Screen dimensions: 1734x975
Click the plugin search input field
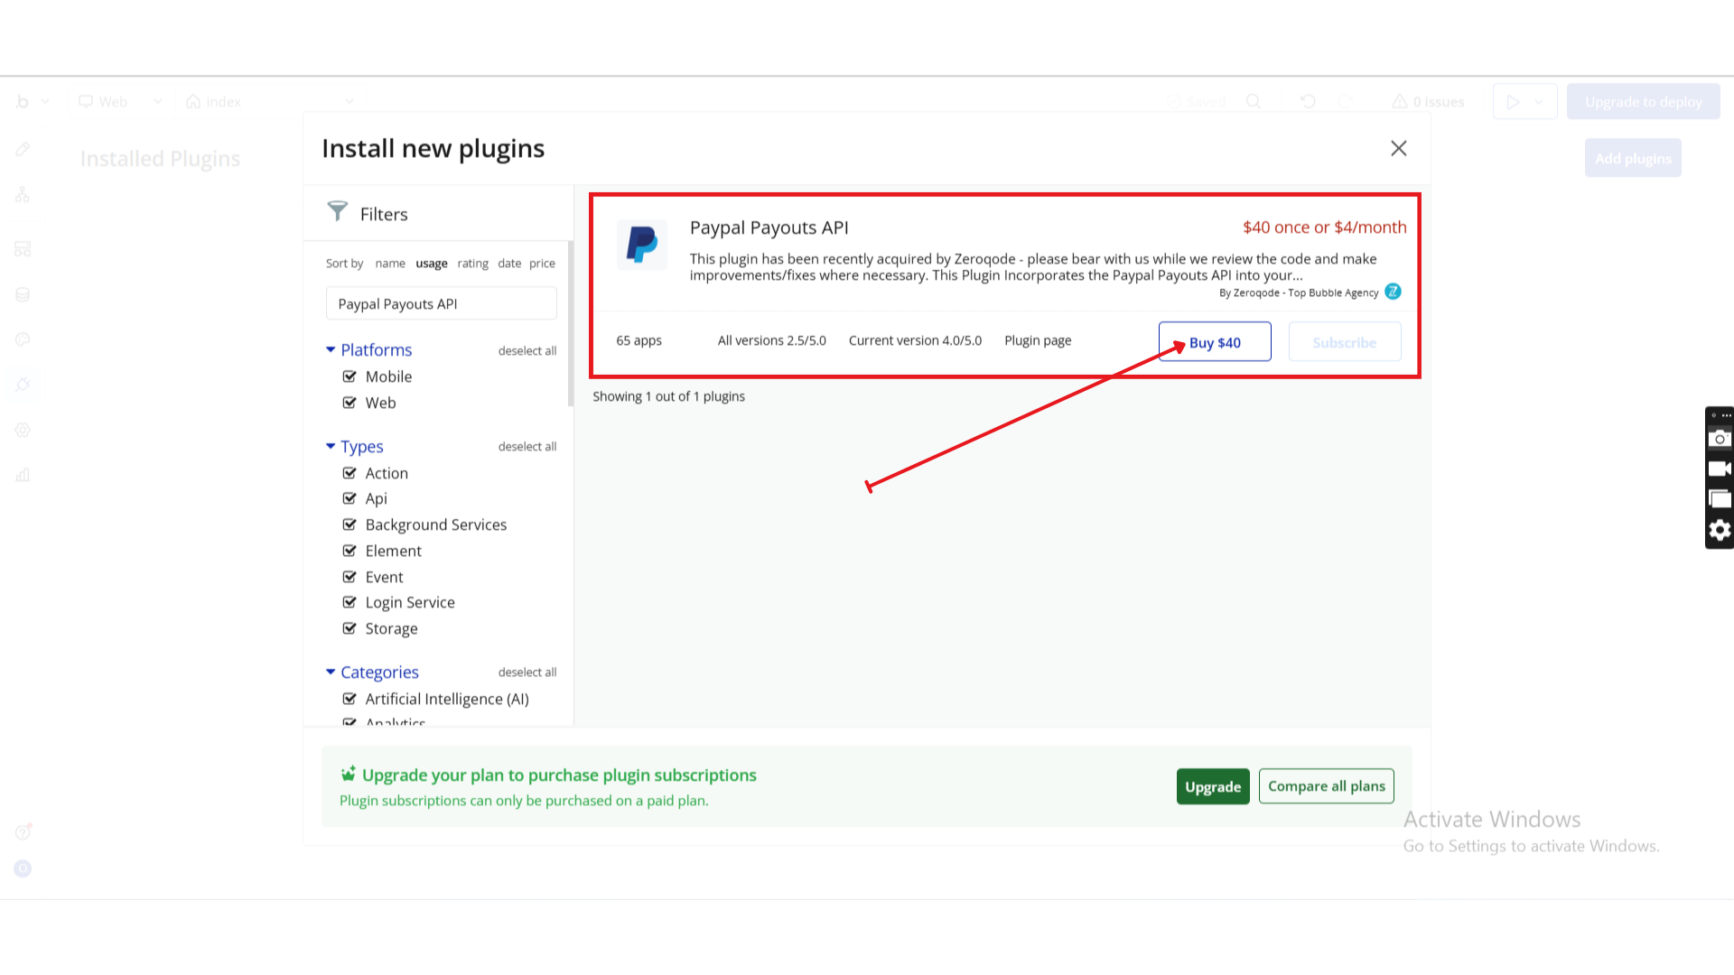pyautogui.click(x=441, y=304)
